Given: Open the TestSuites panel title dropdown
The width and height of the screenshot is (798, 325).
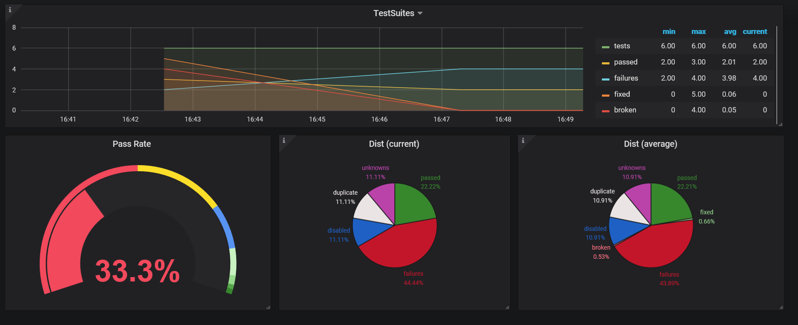Looking at the screenshot, I should coord(398,13).
